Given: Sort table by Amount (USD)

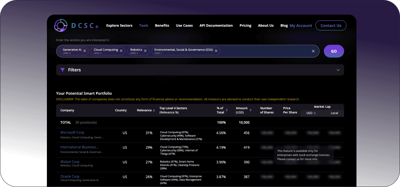Looking at the screenshot, I should pos(251,110).
